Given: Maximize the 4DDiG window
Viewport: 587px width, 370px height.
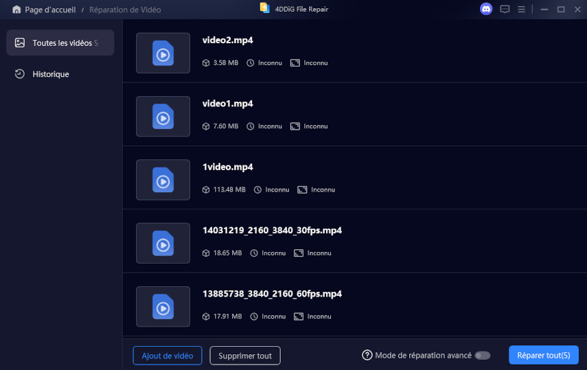Looking at the screenshot, I should pos(561,10).
